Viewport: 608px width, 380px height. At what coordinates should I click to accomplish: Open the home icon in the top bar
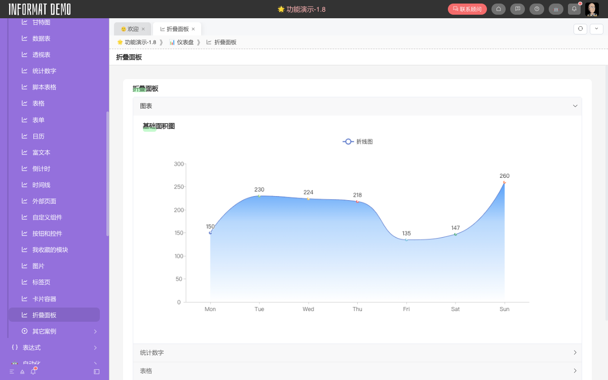pos(498,9)
